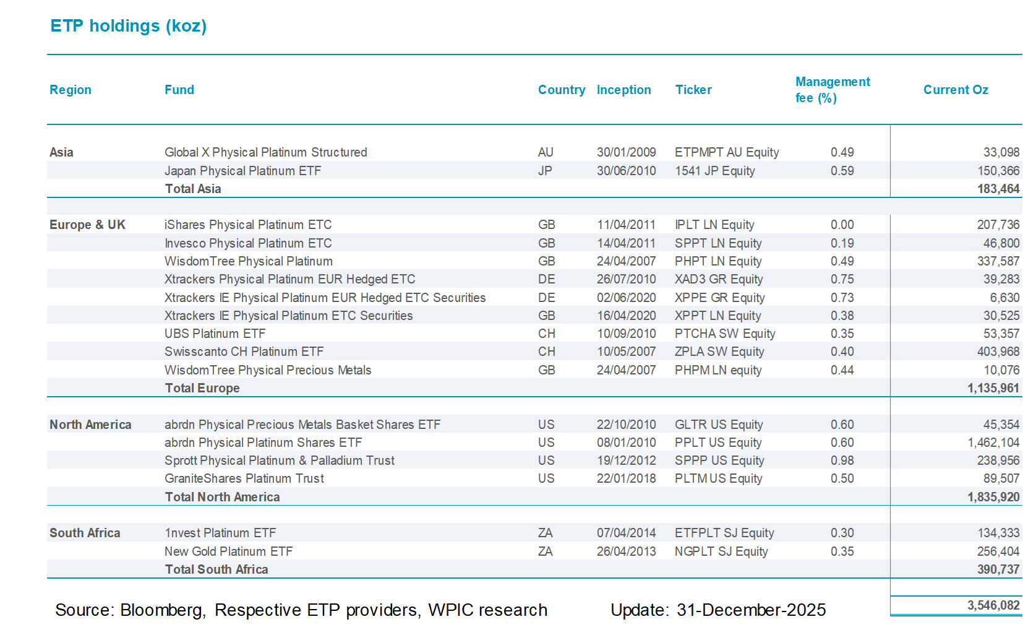
Task: Click the Fund column header
Action: pyautogui.click(x=179, y=90)
